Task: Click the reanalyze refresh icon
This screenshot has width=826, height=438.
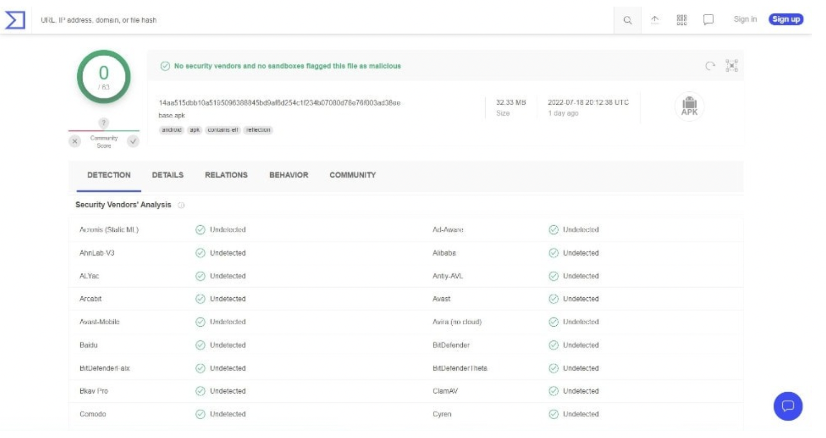Action: 710,66
